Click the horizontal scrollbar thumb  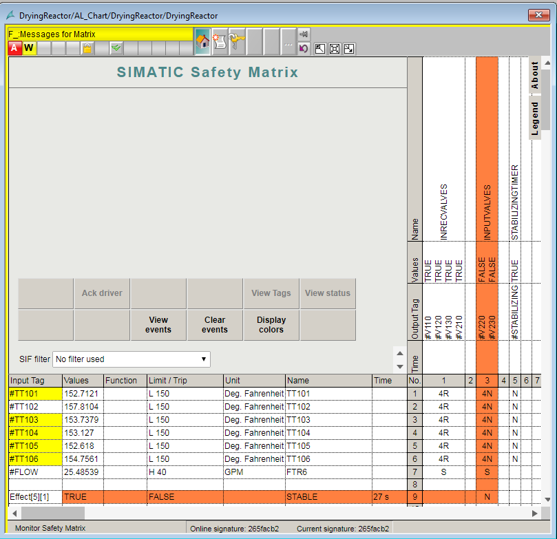[x=53, y=514]
